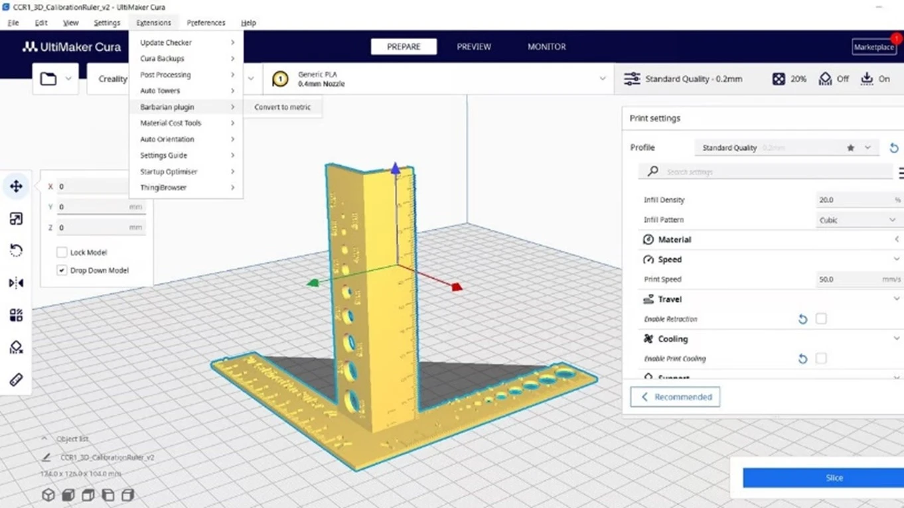The height and width of the screenshot is (508, 904).
Task: Switch to the PREVIEW tab
Action: pyautogui.click(x=474, y=47)
